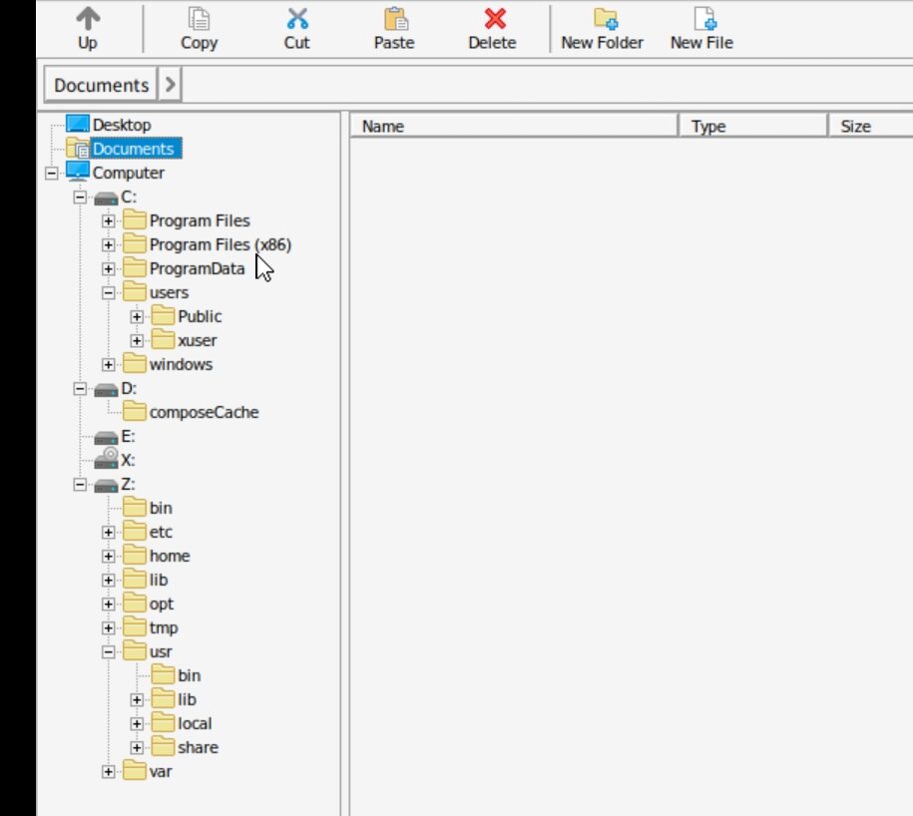Select the composeCache folder
913x816 pixels.
[204, 412]
